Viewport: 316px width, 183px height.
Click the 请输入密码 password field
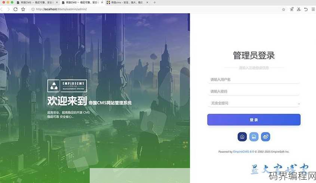pos(254,91)
